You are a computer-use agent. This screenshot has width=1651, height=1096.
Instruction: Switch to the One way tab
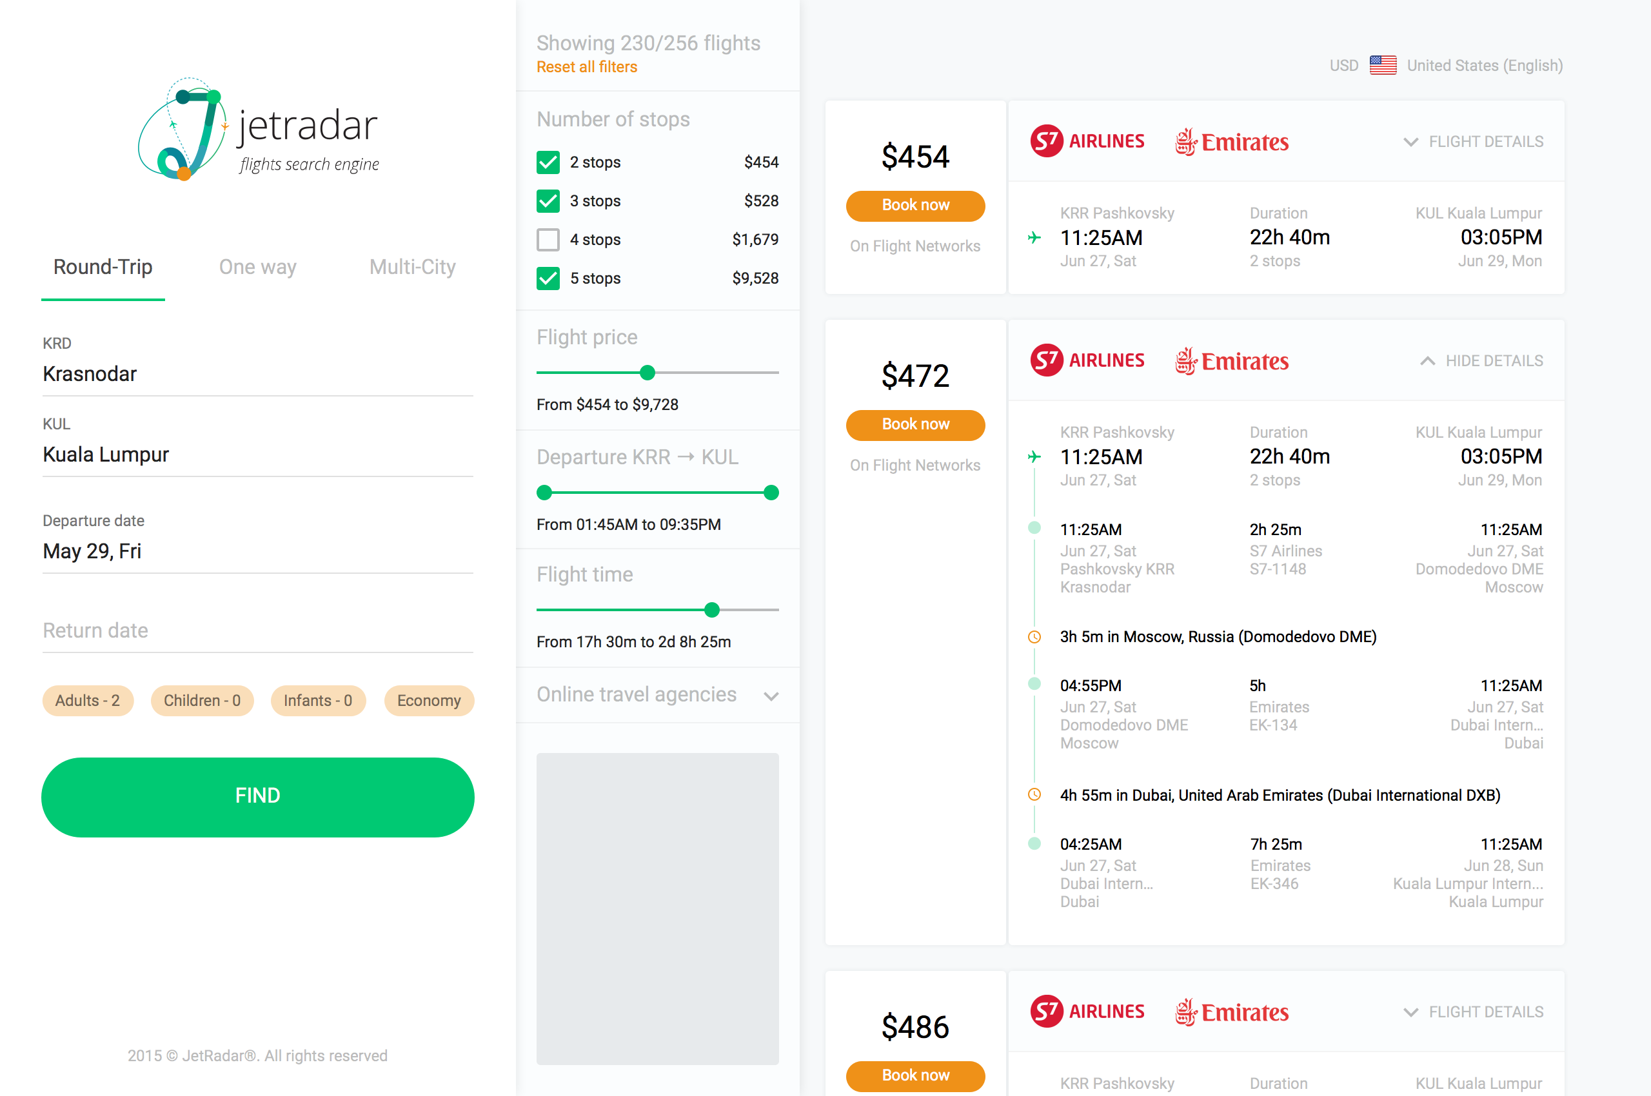(257, 267)
